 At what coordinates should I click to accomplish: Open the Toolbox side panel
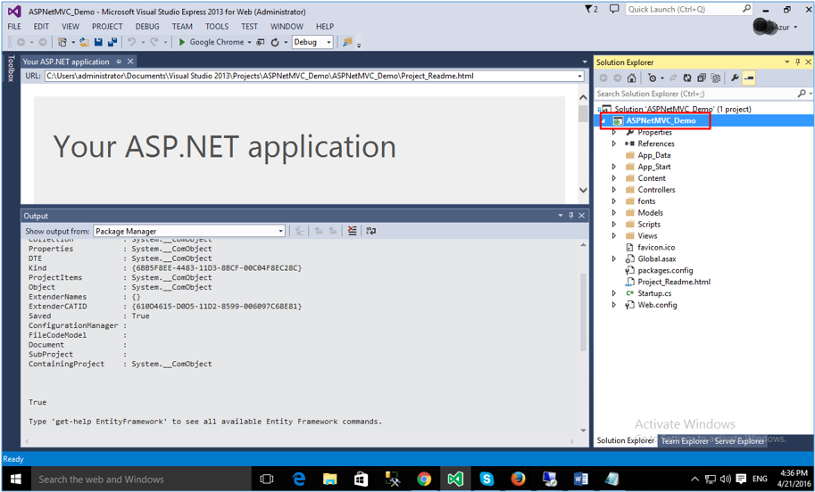11,69
